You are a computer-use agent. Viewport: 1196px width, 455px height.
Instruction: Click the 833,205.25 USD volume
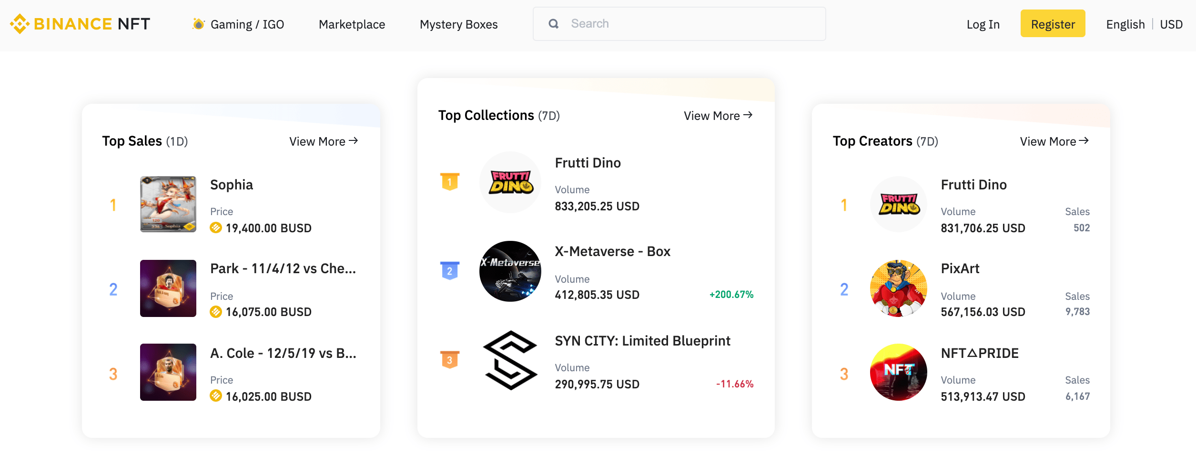click(x=597, y=206)
